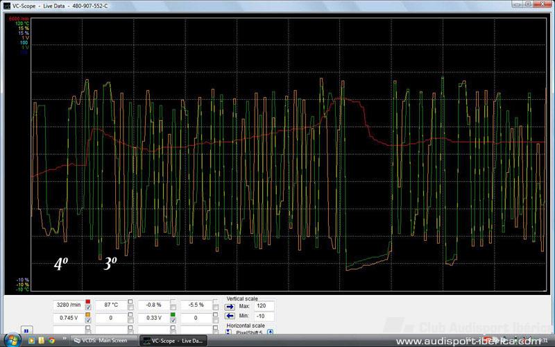Select the 87 °C value field

(x=111, y=305)
